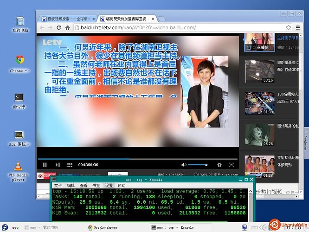This screenshot has height=232, width=309.
Task: Open the 我的电脑 desktop icon
Action: click(20, 25)
